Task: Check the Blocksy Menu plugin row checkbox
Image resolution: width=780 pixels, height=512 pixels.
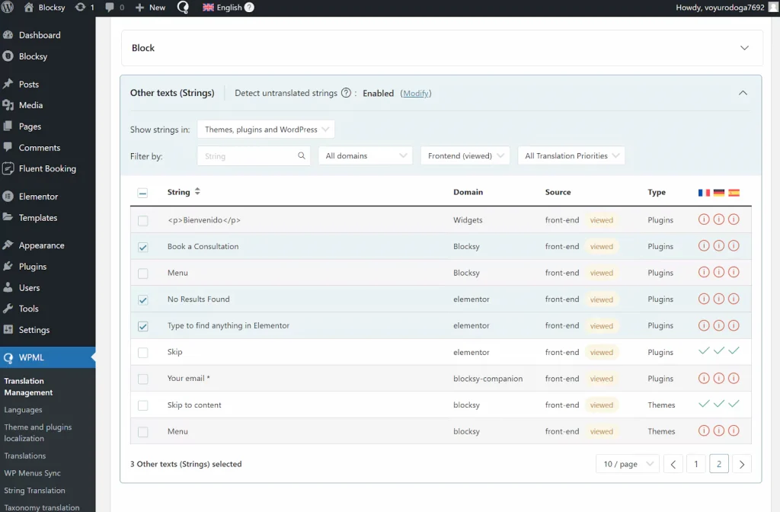Action: pos(142,274)
